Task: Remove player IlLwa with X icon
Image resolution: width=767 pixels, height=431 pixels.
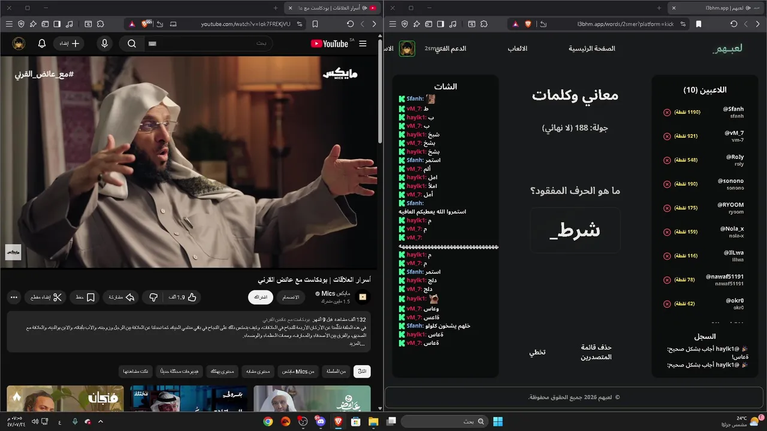Action: [667, 256]
